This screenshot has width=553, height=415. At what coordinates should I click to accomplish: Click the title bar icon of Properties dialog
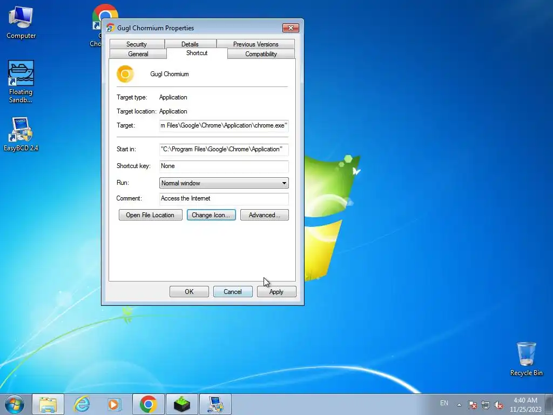110,28
